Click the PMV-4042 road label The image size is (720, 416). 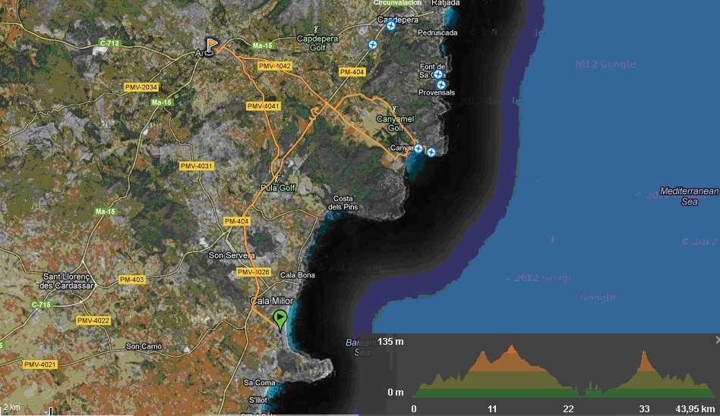[x=275, y=67]
